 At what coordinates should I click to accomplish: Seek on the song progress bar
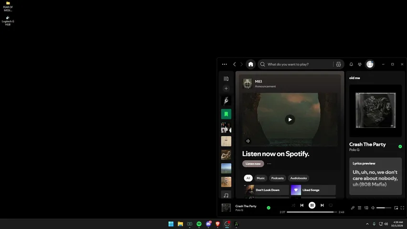pos(312,212)
